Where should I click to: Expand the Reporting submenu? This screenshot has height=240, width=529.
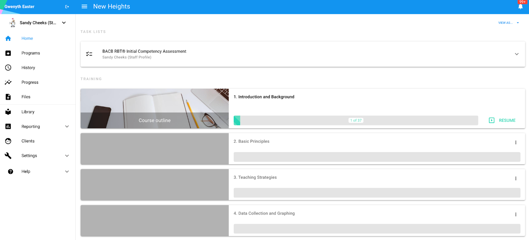click(x=67, y=126)
